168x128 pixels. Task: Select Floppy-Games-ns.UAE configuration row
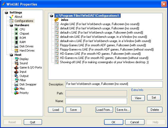click(x=107, y=49)
